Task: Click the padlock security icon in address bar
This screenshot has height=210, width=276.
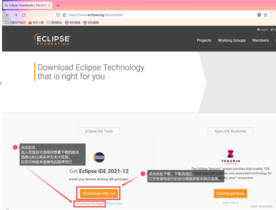Action: pyautogui.click(x=64, y=15)
